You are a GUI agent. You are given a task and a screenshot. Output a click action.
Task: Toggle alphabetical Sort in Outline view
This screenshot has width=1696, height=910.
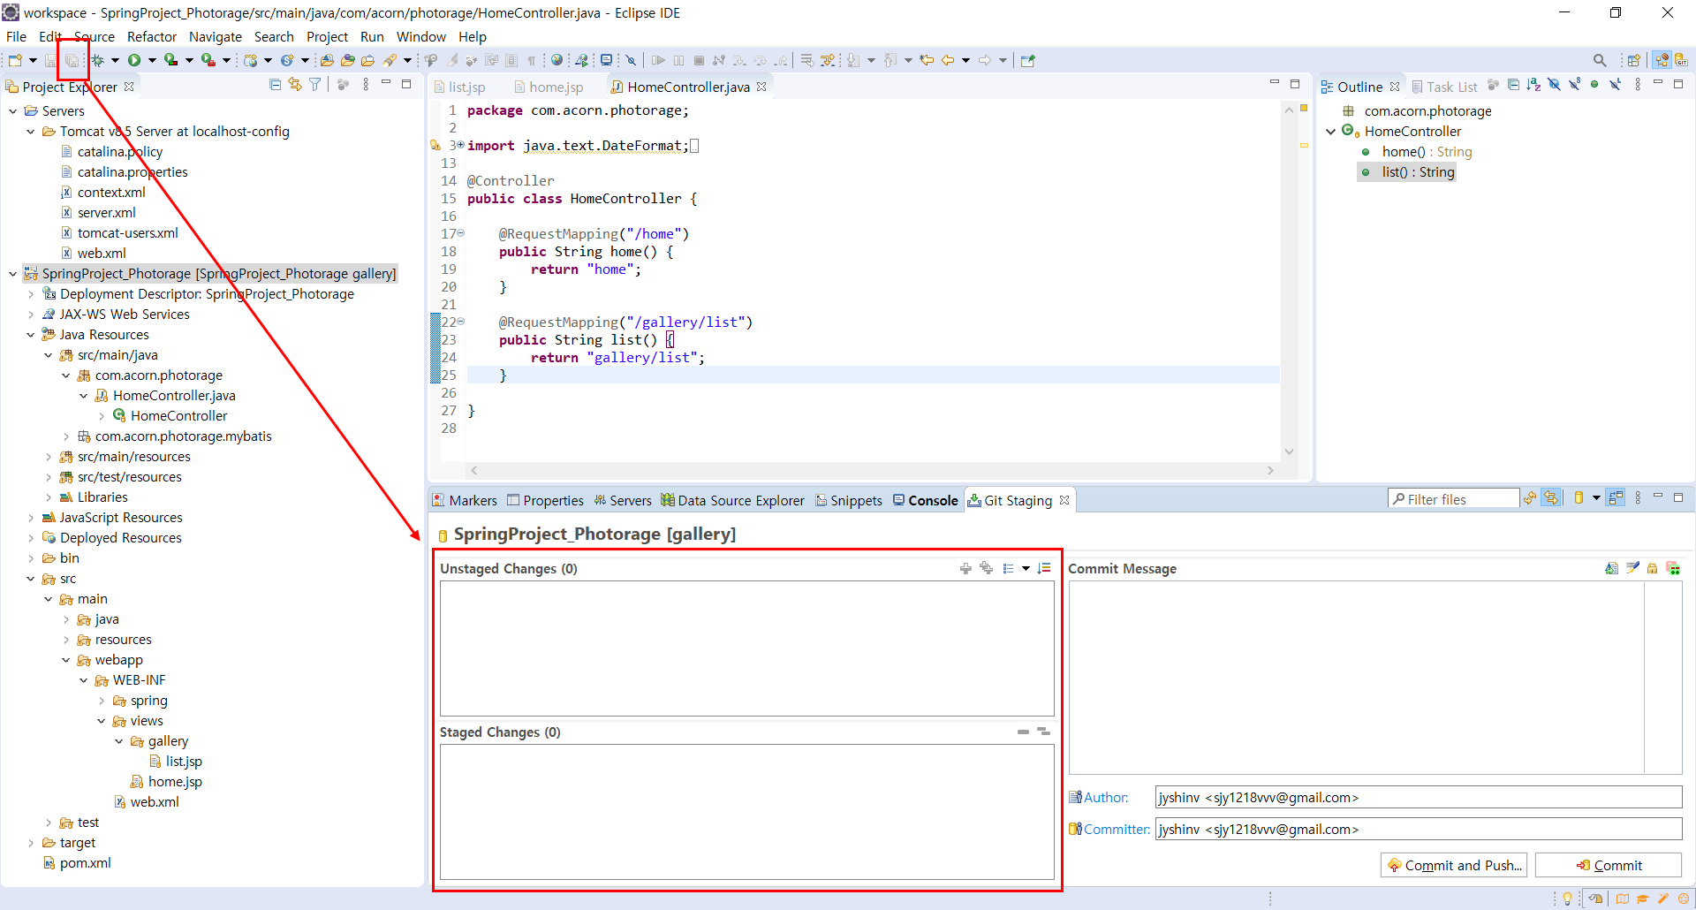[1533, 85]
